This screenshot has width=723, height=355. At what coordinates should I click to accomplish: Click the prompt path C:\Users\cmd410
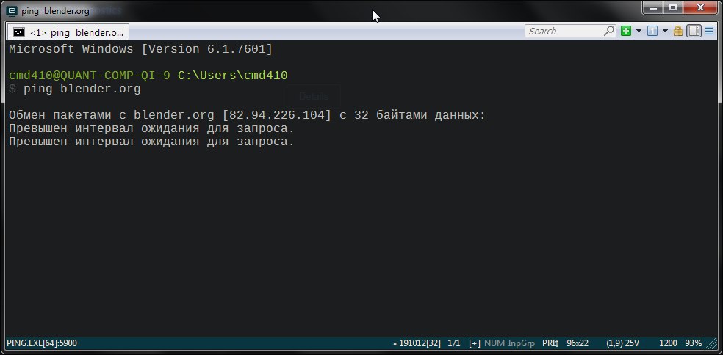(x=233, y=76)
